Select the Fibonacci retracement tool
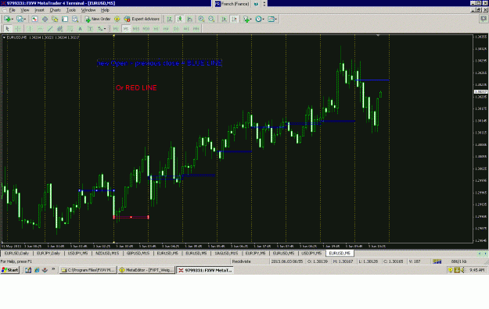 coord(70,29)
